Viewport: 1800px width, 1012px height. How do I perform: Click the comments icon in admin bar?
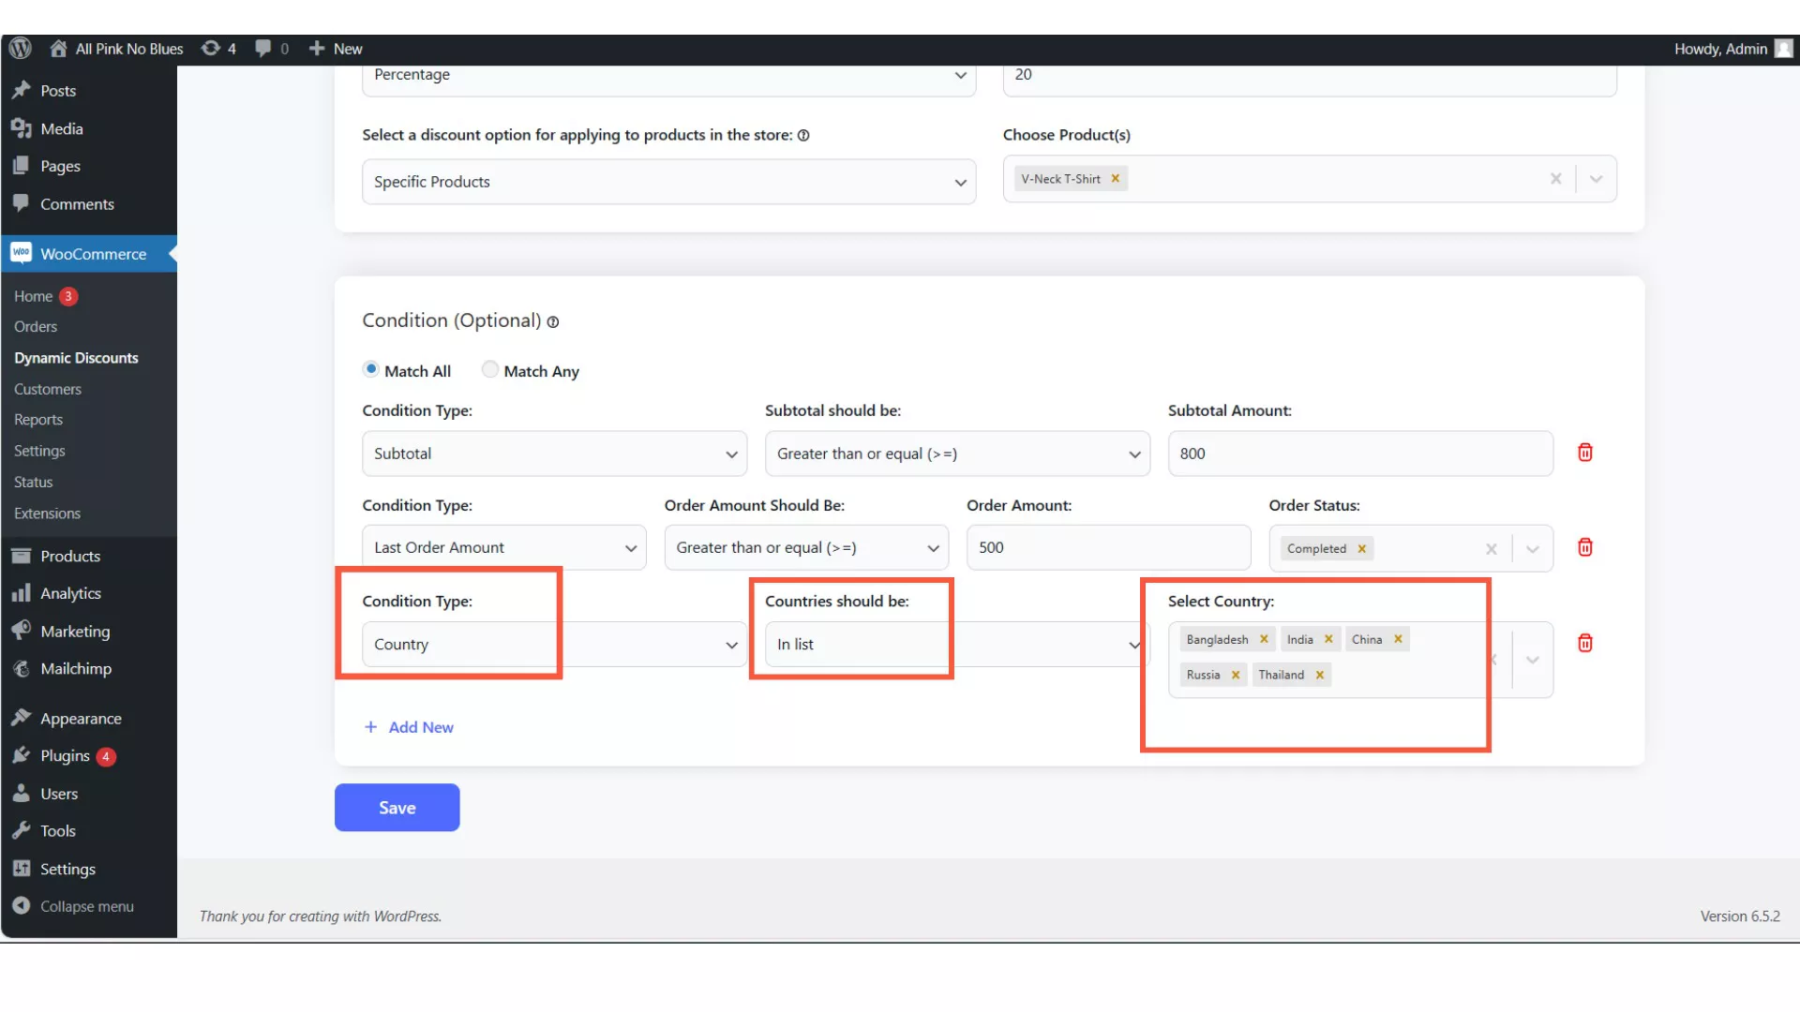[263, 48]
